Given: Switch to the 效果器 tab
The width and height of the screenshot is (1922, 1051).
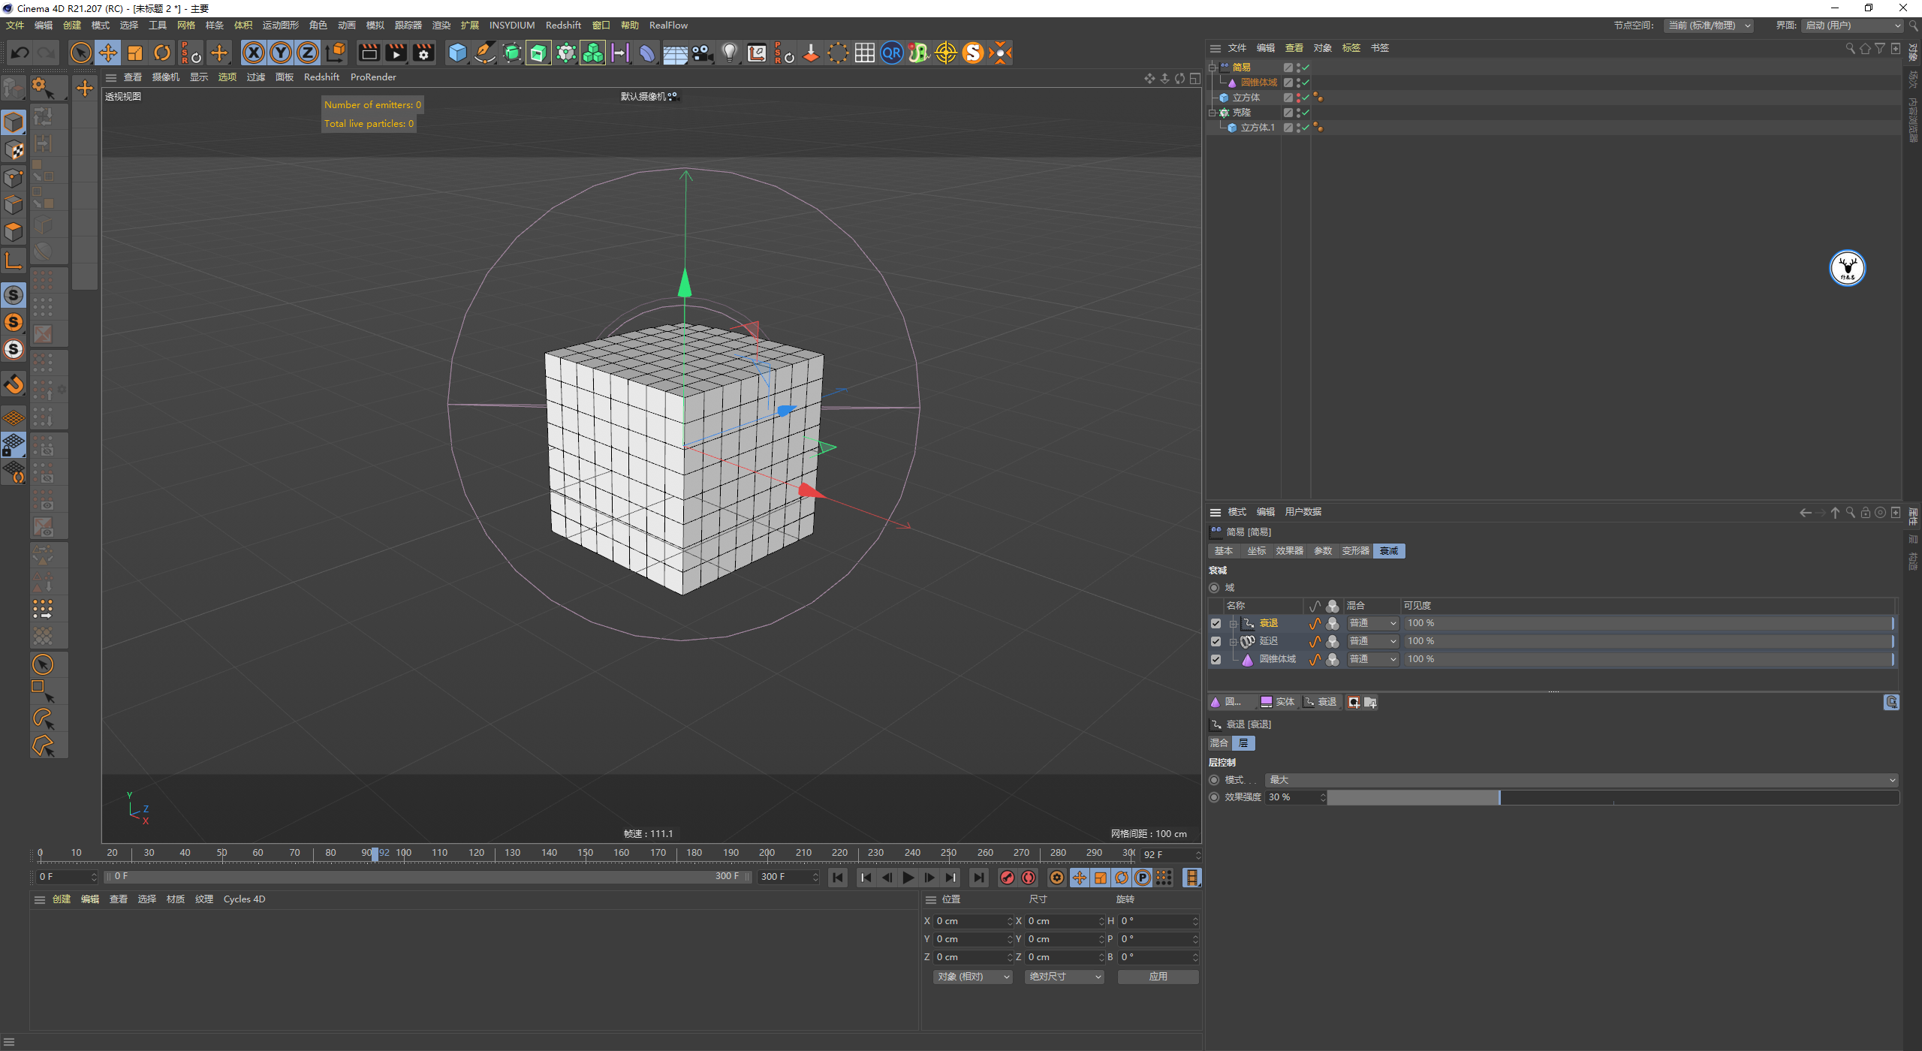Looking at the screenshot, I should point(1289,551).
